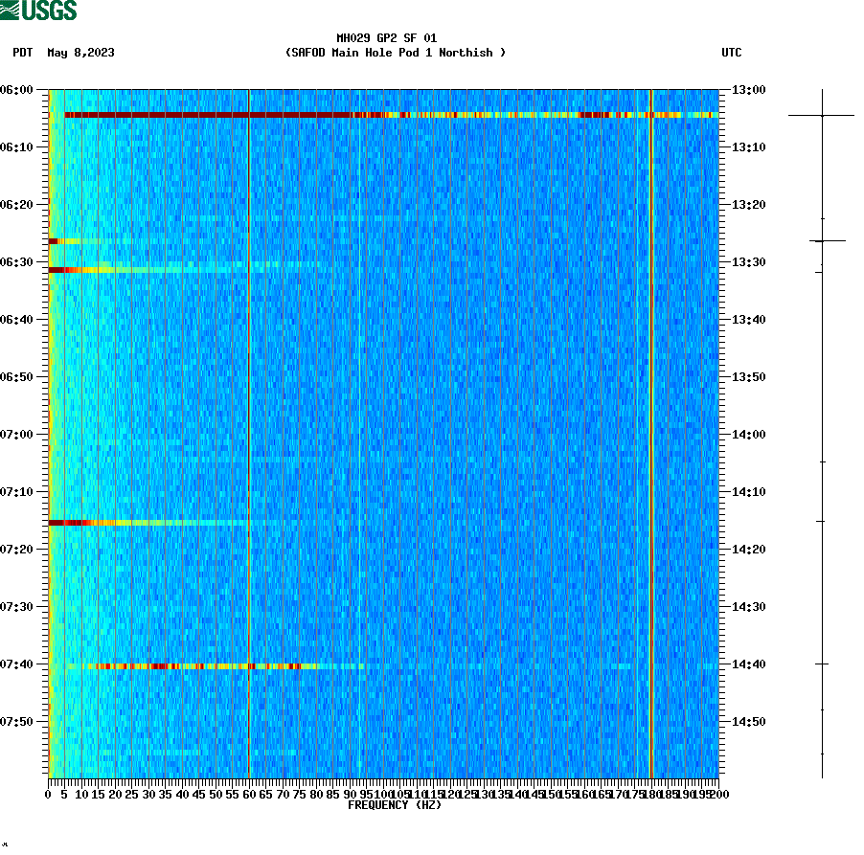Click the USGS logo
The width and height of the screenshot is (864, 855).
38,11
